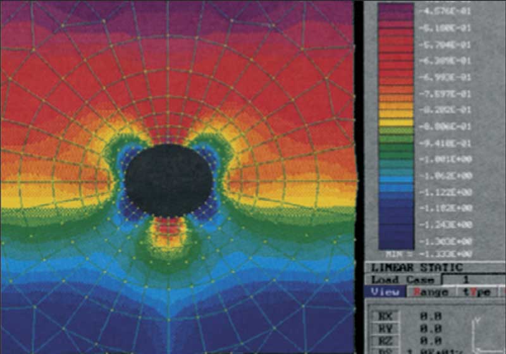
Task: Open the View menu
Action: [x=385, y=291]
